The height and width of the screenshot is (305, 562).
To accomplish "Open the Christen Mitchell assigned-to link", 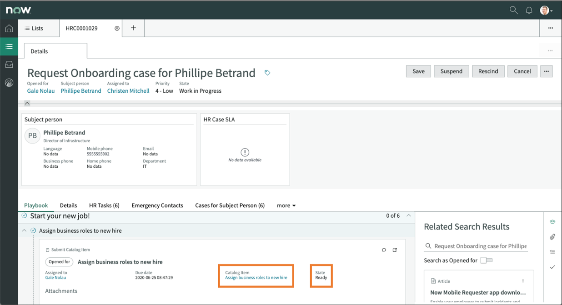I will (128, 91).
